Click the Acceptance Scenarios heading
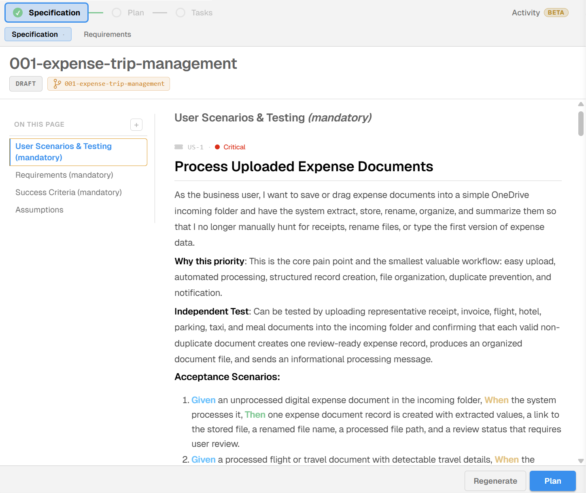The image size is (586, 493). [227, 377]
